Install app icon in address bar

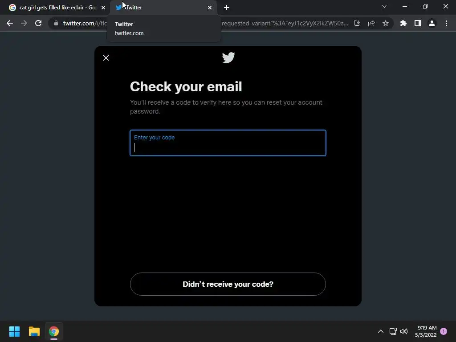pos(357,23)
